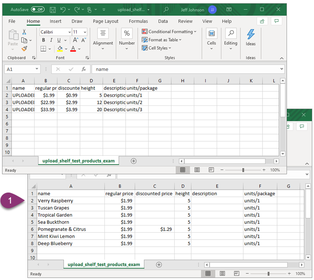The image size is (314, 280).
Task: Apply red Font Color
Action: [x=73, y=49]
